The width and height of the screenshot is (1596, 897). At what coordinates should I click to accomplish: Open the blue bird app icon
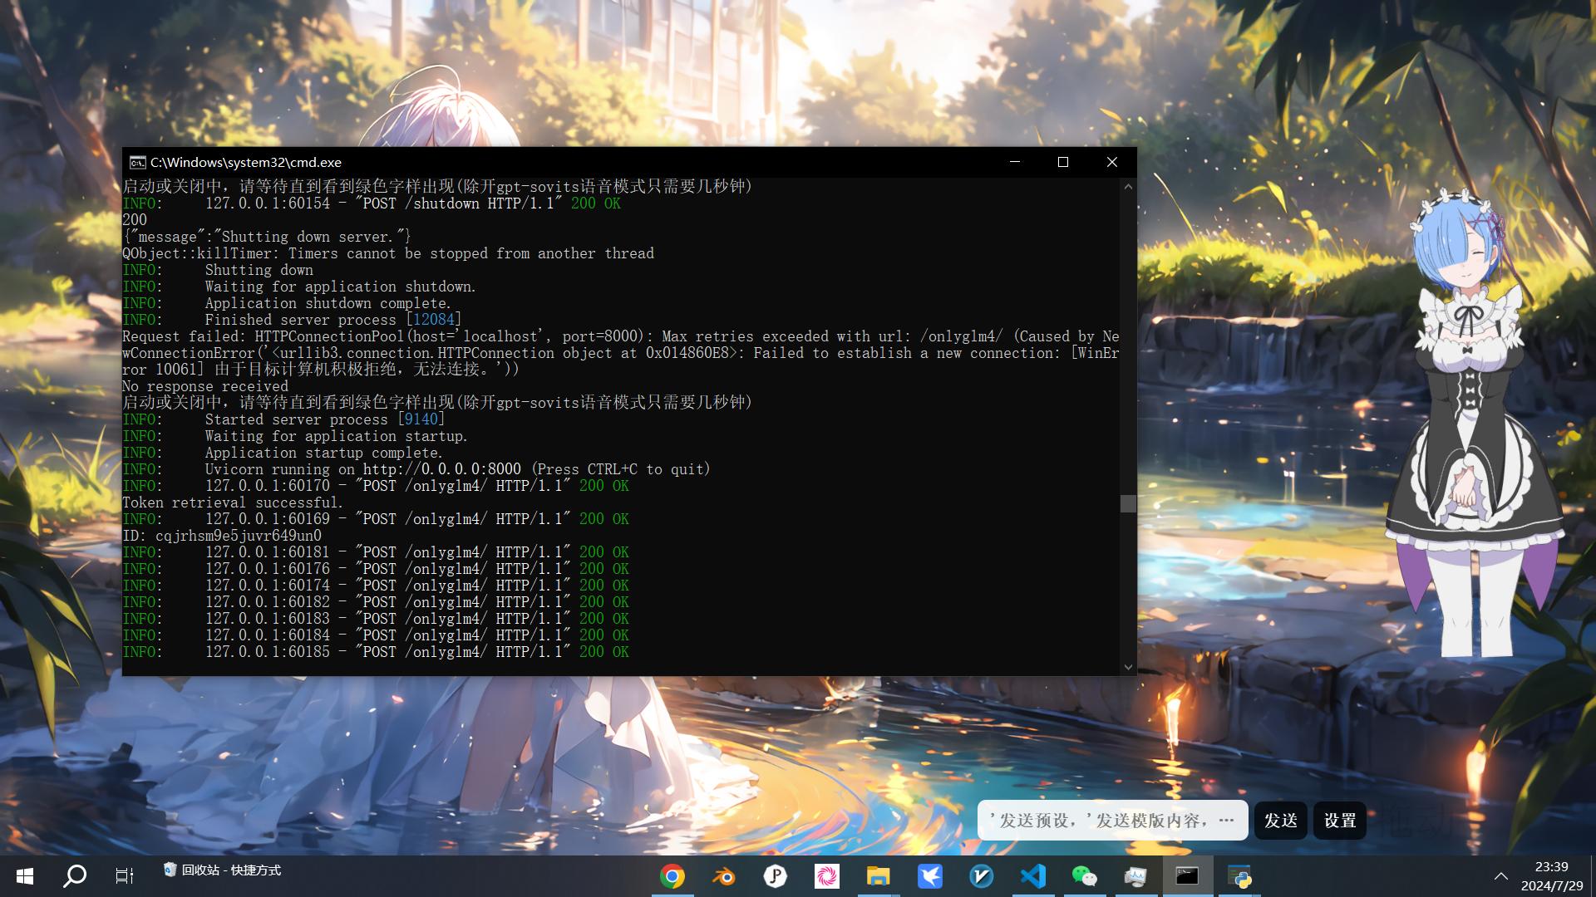click(x=930, y=876)
